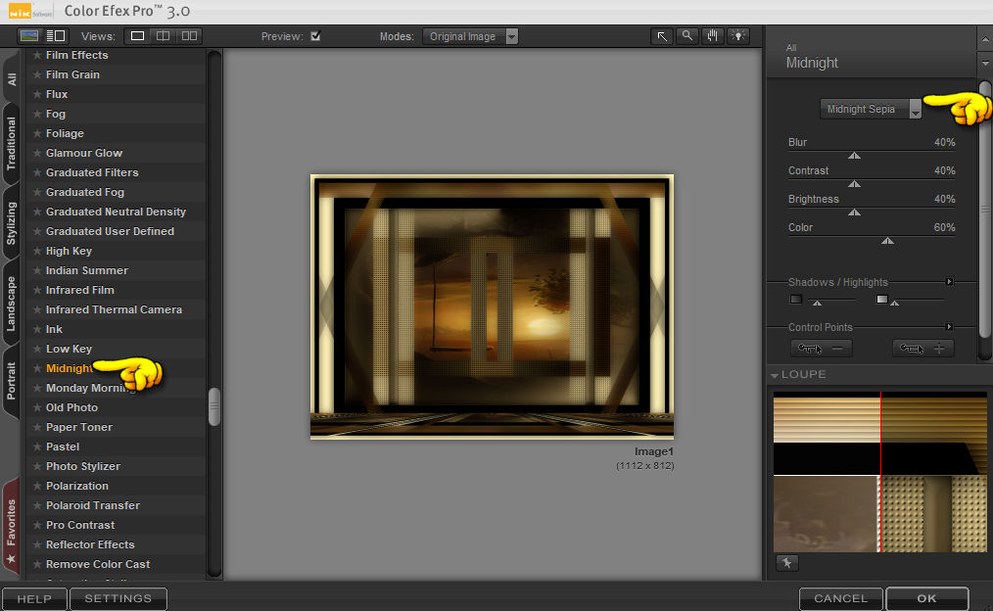
Task: Select the Reflector Effects filter
Action: pyautogui.click(x=90, y=544)
